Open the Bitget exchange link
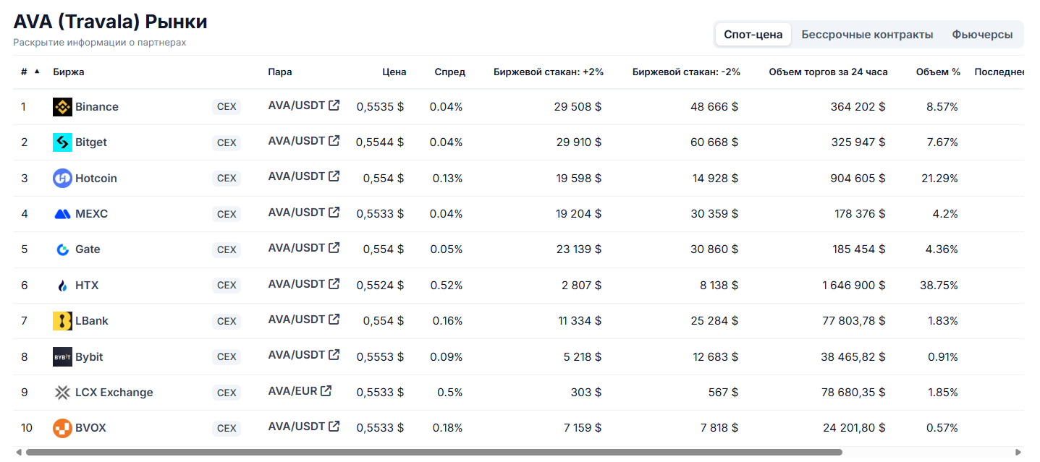 click(x=91, y=142)
